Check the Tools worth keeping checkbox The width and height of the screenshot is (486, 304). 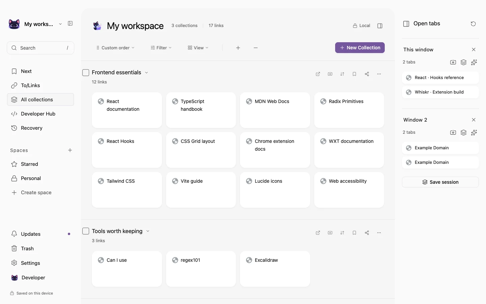pyautogui.click(x=86, y=231)
